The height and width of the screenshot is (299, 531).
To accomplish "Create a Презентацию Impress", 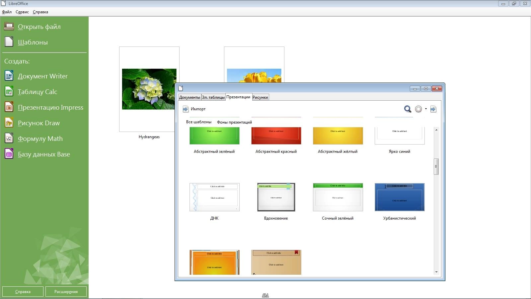I will click(x=50, y=107).
